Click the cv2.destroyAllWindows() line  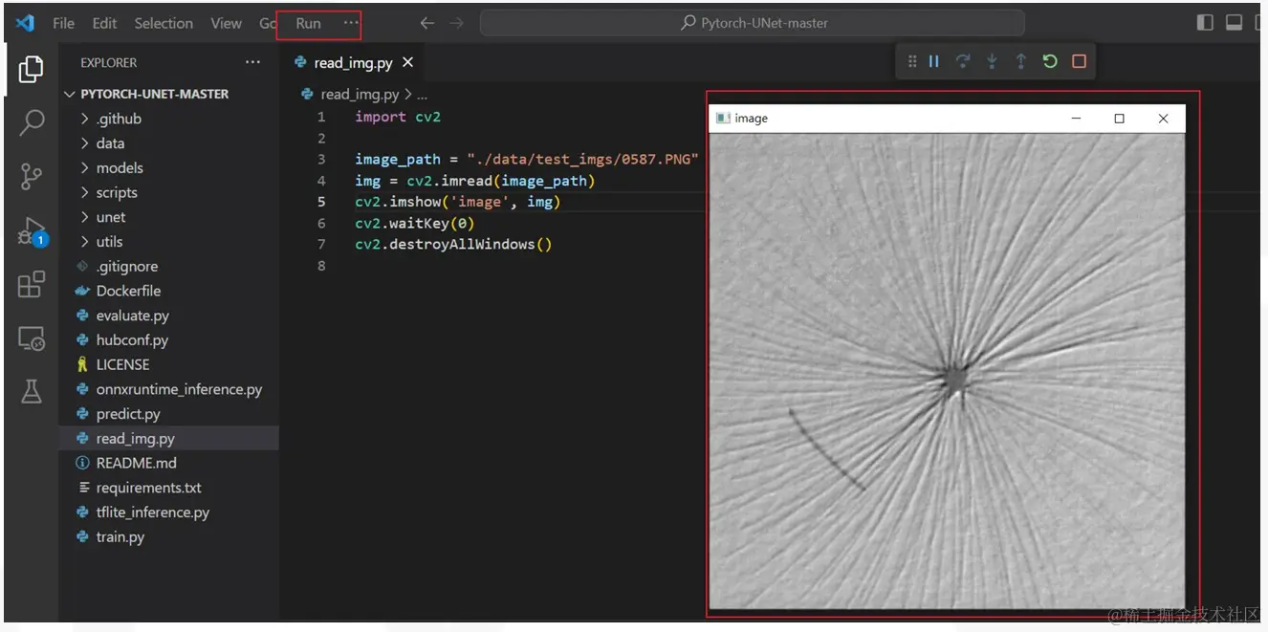pyautogui.click(x=453, y=244)
